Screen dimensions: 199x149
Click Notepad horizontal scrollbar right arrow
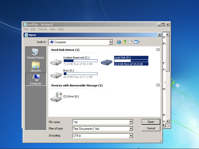[x=164, y=125]
